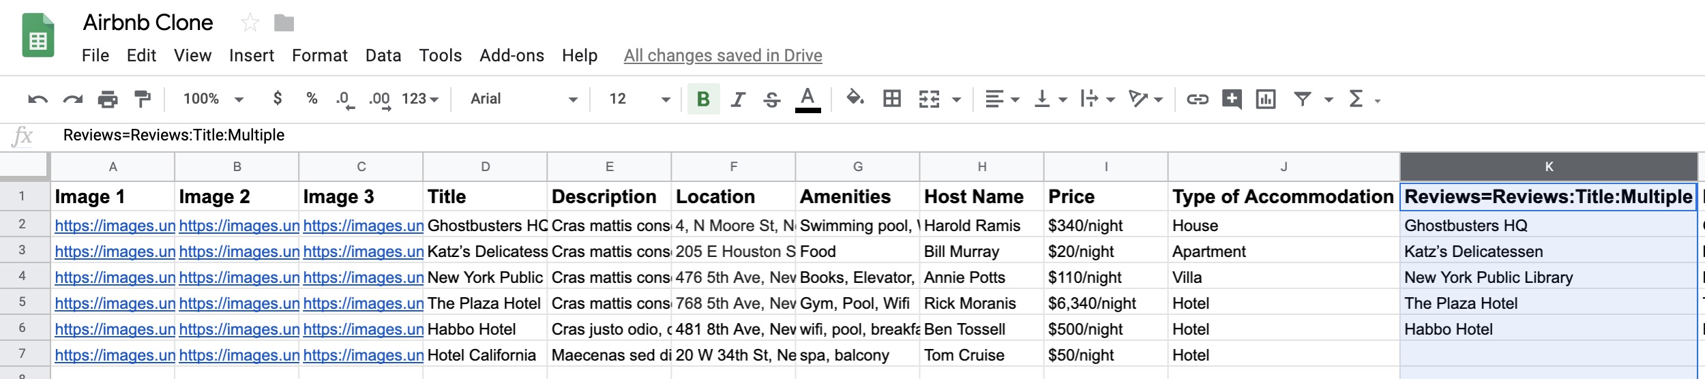Toggle Strikethrough formatting
The image size is (1705, 379).
[x=772, y=100]
